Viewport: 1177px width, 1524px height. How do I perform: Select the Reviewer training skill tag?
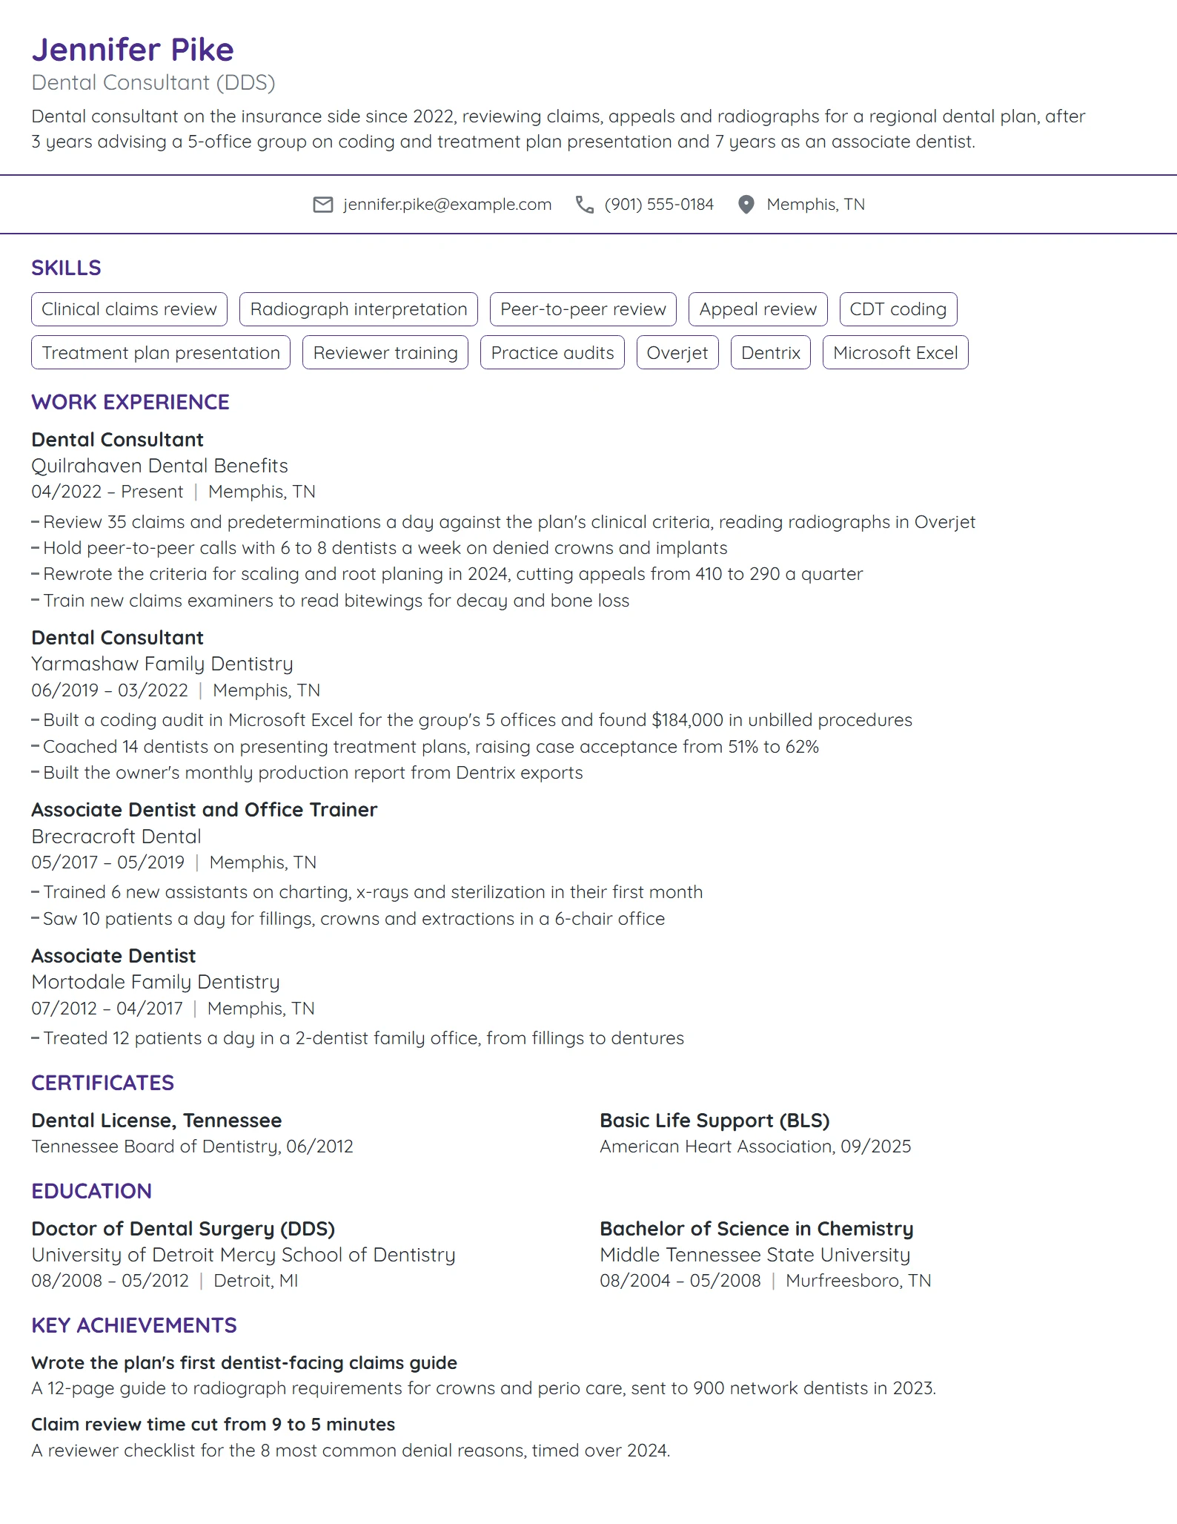(x=385, y=353)
